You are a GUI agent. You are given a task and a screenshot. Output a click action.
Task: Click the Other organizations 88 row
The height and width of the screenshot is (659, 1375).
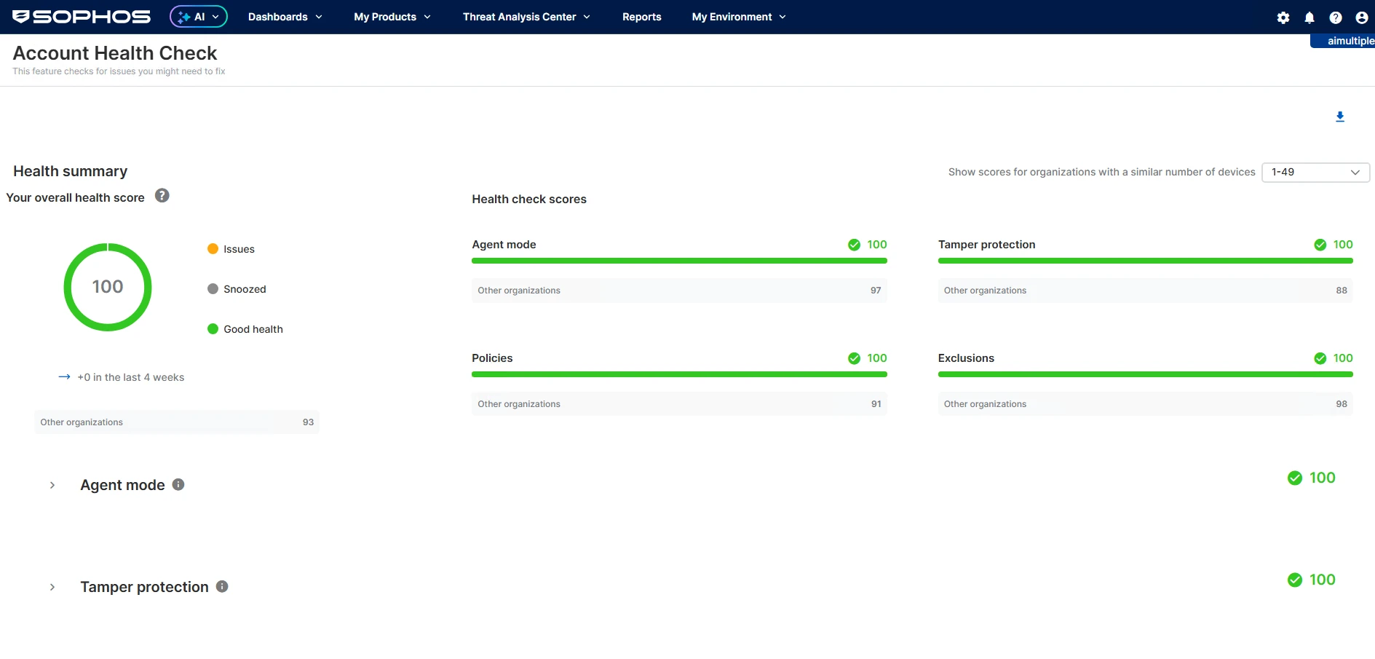(x=1145, y=291)
